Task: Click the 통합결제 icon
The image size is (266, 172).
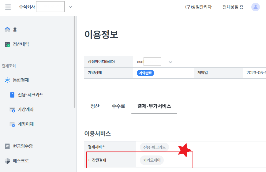Action: tap(7, 80)
